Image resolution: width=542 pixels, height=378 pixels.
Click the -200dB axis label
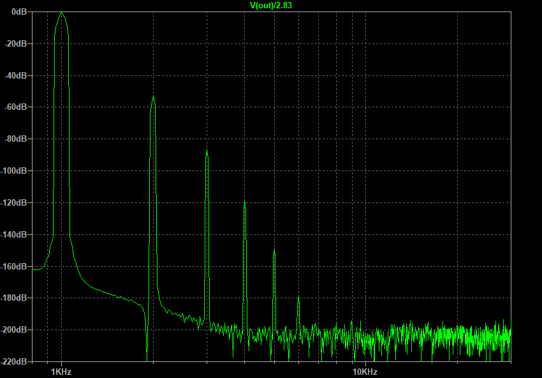click(x=14, y=329)
